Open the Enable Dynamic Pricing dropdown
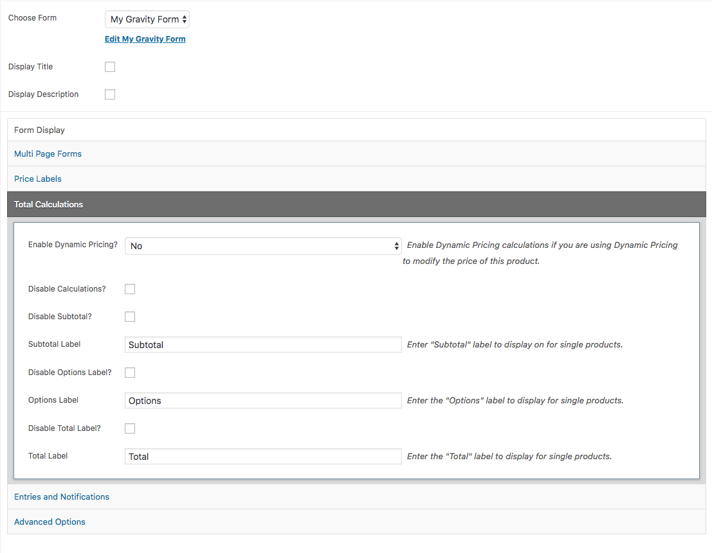The width and height of the screenshot is (712, 553). click(x=263, y=246)
